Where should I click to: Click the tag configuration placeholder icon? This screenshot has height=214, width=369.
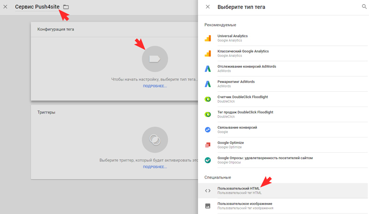[x=155, y=59]
